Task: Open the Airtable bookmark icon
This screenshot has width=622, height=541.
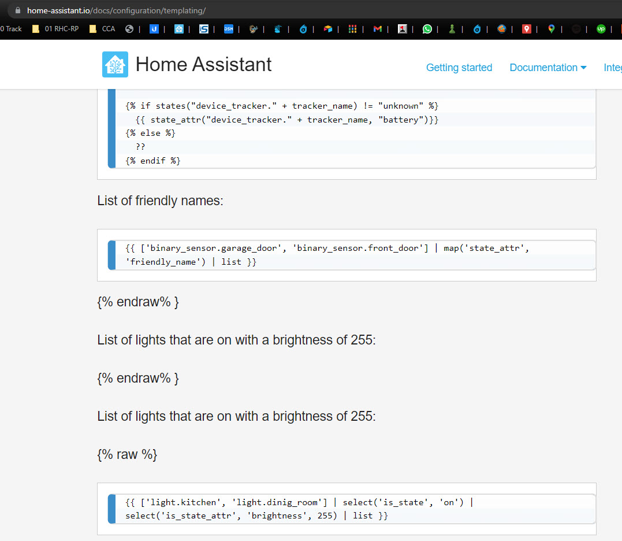Action: pyautogui.click(x=327, y=29)
